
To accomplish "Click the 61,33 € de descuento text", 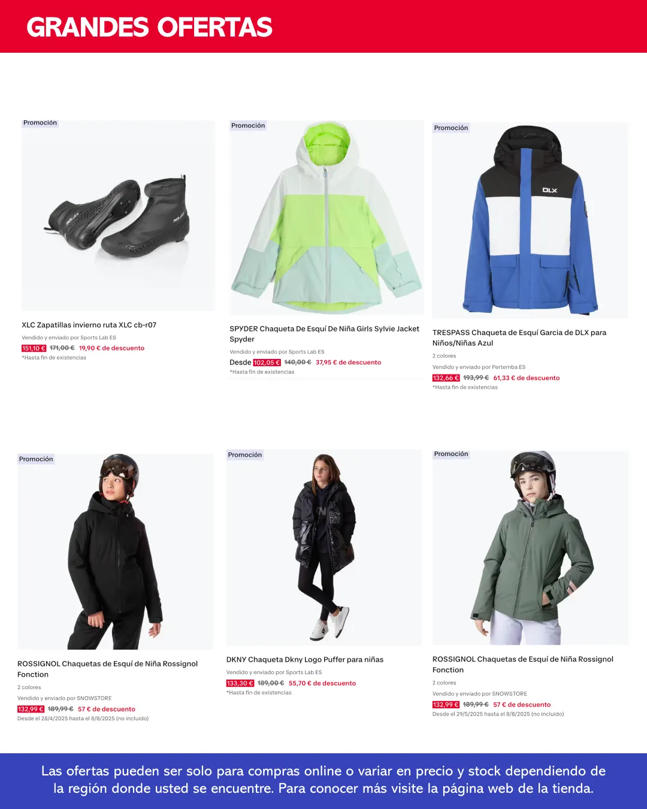I will (x=527, y=378).
